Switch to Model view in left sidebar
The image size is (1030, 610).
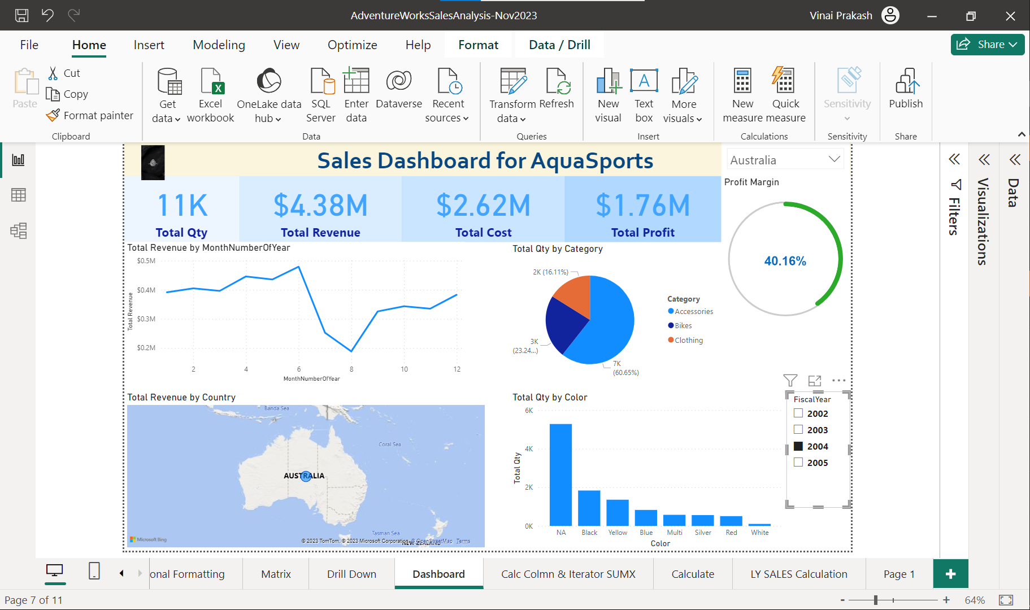[x=19, y=230]
